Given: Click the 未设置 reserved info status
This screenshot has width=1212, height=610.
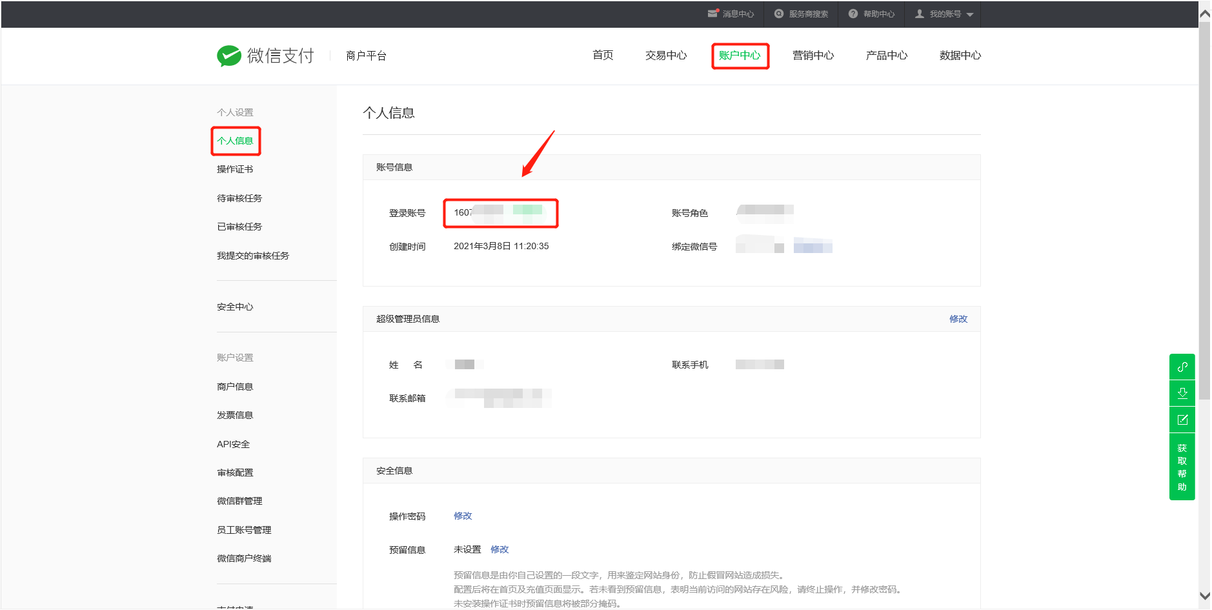Looking at the screenshot, I should point(467,549).
